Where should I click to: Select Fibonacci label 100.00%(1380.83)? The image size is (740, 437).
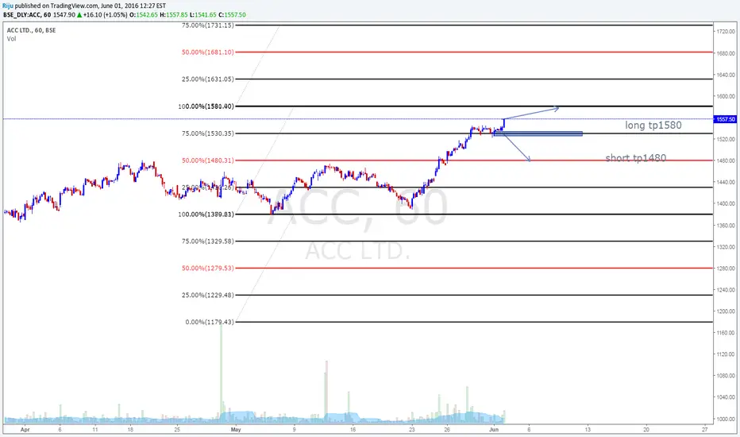point(206,214)
